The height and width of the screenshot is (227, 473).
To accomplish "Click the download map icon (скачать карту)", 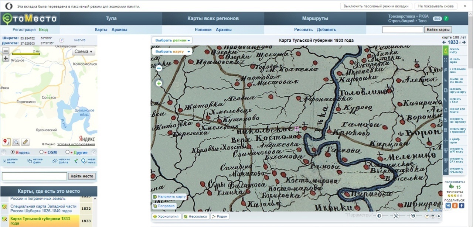I will (446, 51).
